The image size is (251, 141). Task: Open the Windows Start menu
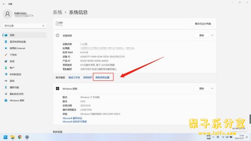click(5, 137)
